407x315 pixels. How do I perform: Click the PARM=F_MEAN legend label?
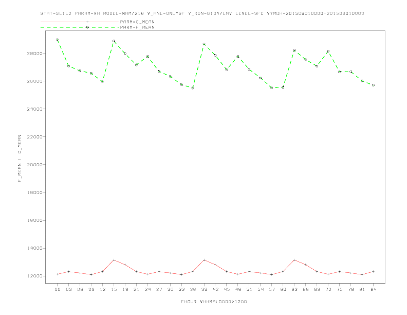(x=137, y=27)
